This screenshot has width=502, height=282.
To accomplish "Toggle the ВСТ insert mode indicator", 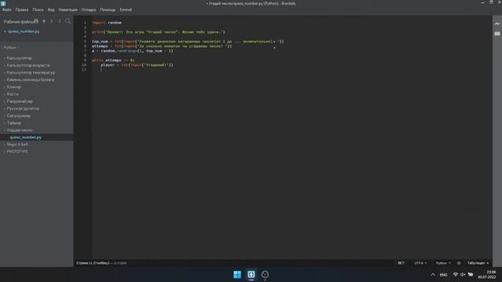I will [x=401, y=263].
